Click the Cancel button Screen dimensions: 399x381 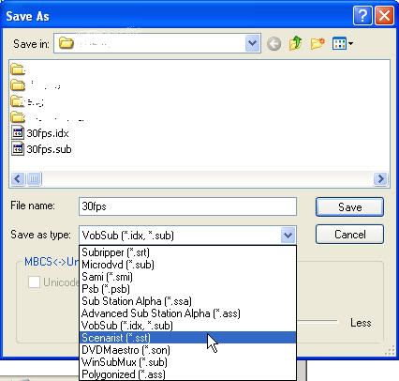click(349, 235)
